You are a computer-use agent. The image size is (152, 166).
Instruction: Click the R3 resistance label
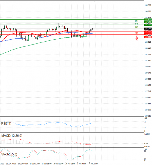click(136, 21)
